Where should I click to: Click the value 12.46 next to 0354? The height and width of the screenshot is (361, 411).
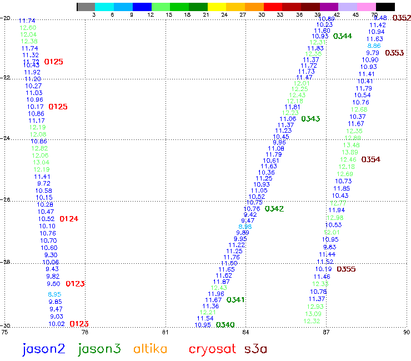point(348,159)
